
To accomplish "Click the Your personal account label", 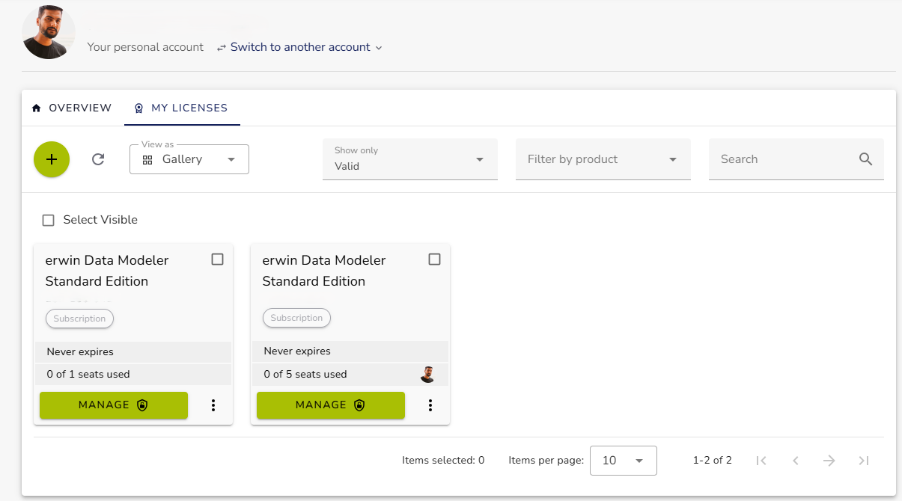I will [x=145, y=47].
